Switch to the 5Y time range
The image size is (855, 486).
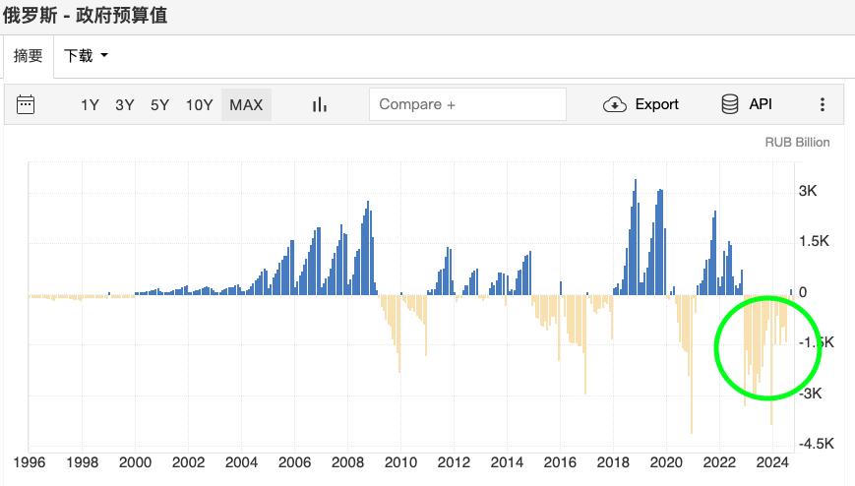(159, 104)
